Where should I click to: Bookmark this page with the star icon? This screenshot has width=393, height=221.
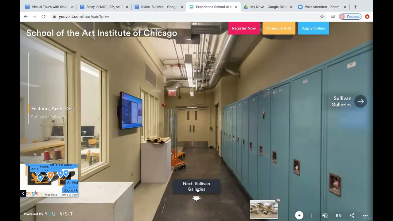(x=322, y=17)
